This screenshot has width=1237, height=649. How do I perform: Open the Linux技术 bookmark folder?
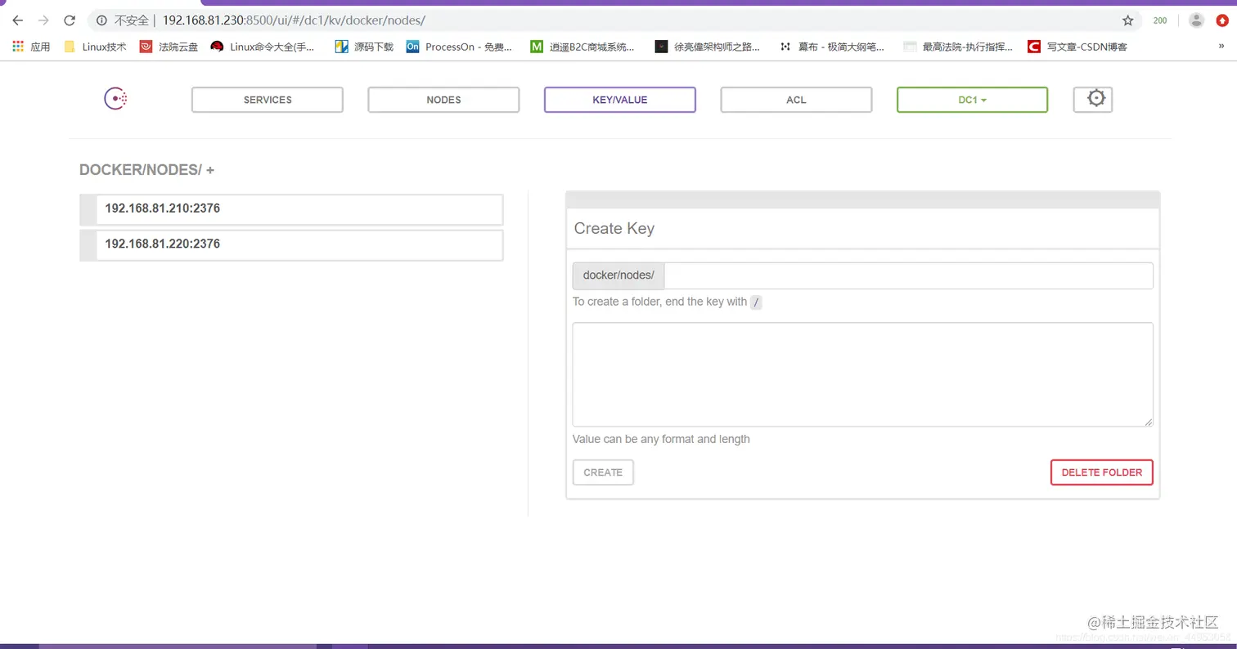[95, 47]
